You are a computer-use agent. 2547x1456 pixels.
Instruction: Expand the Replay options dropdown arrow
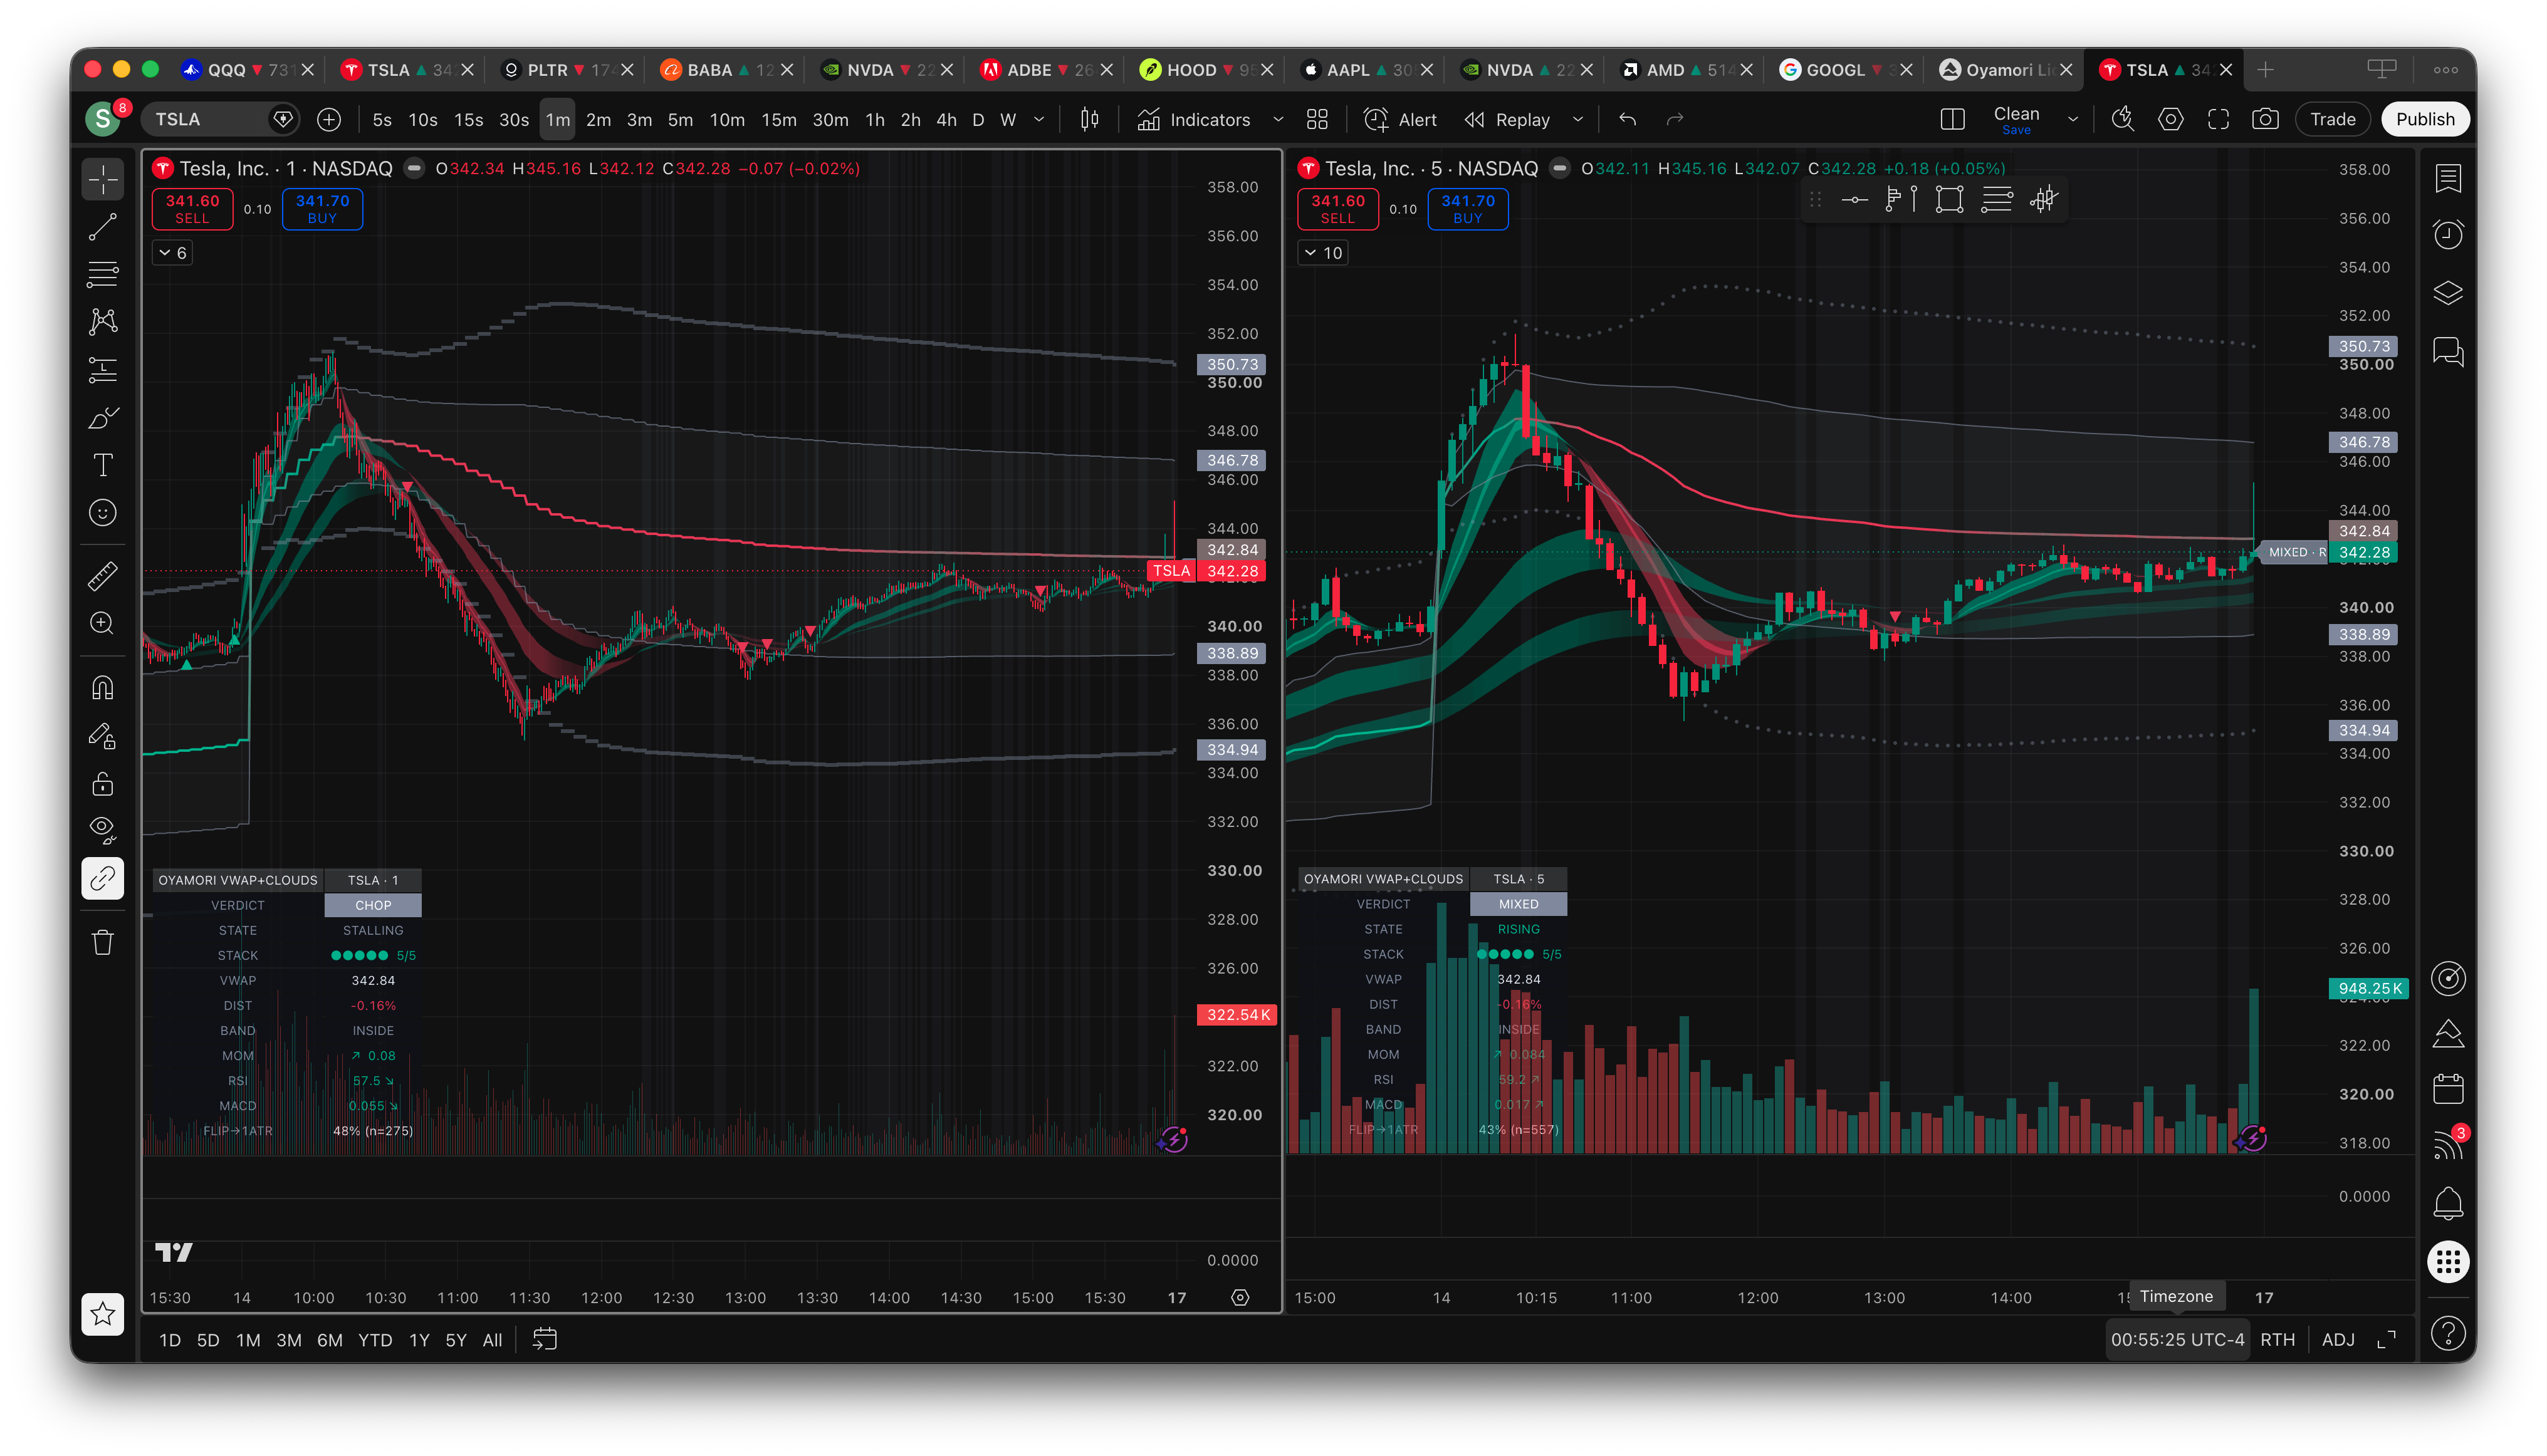[1577, 119]
